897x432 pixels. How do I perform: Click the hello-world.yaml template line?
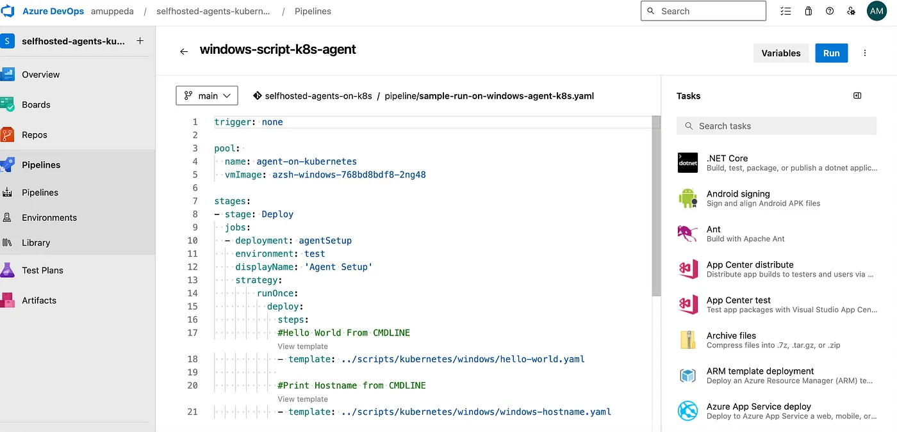tap(431, 359)
